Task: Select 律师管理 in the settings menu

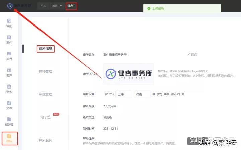Action: (46, 71)
